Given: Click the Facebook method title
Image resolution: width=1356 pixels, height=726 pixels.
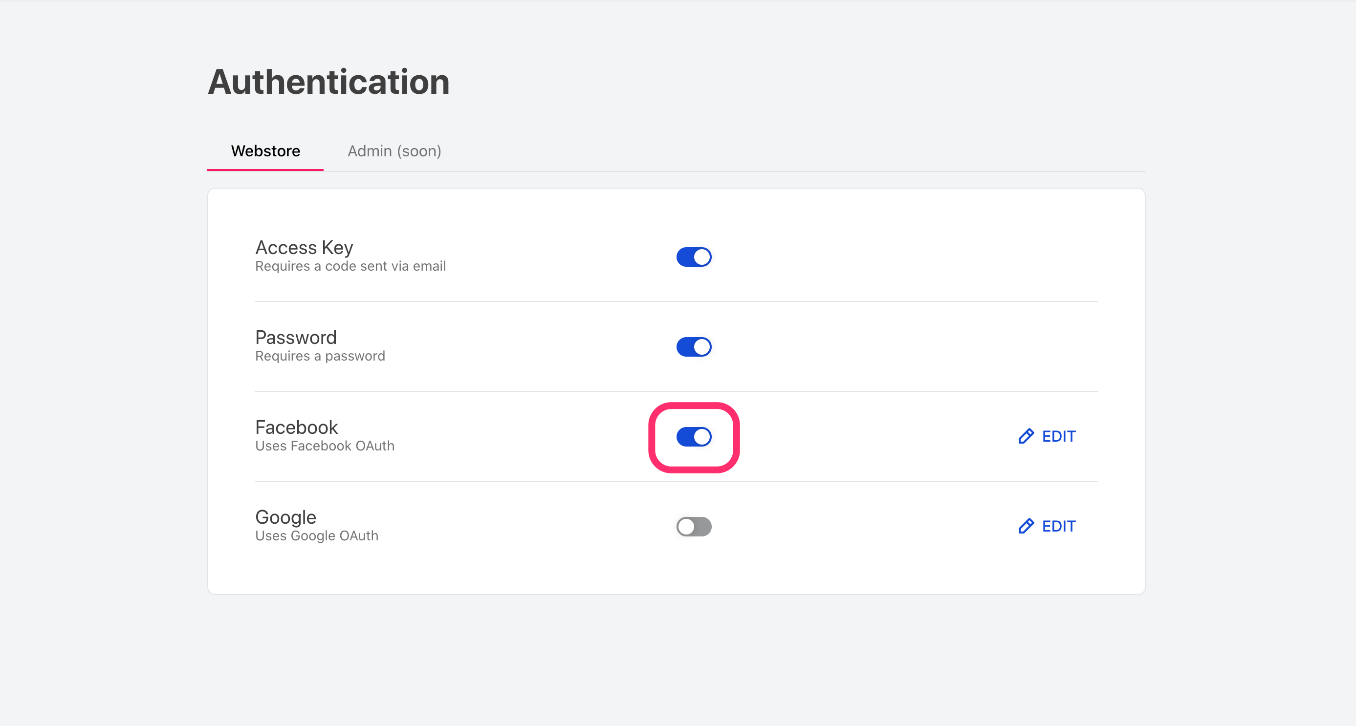Looking at the screenshot, I should [296, 427].
